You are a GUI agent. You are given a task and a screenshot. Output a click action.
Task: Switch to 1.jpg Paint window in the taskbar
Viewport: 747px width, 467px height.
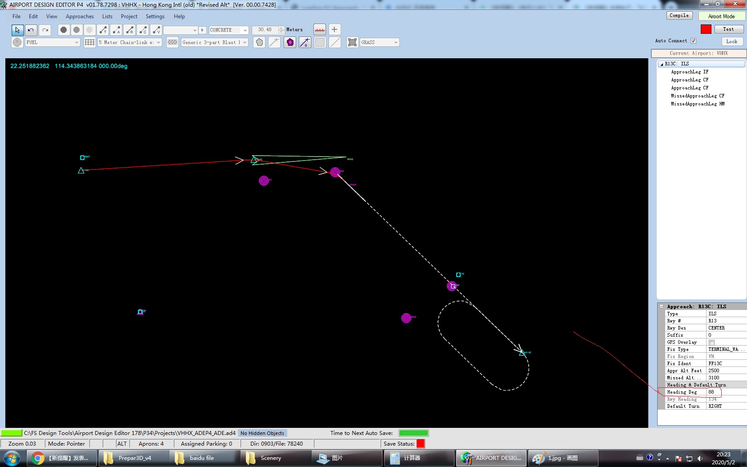coord(562,458)
